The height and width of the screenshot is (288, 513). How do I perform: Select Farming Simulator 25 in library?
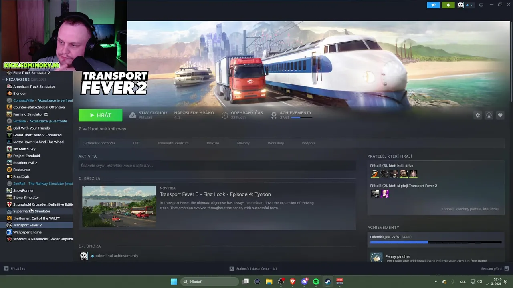30,114
